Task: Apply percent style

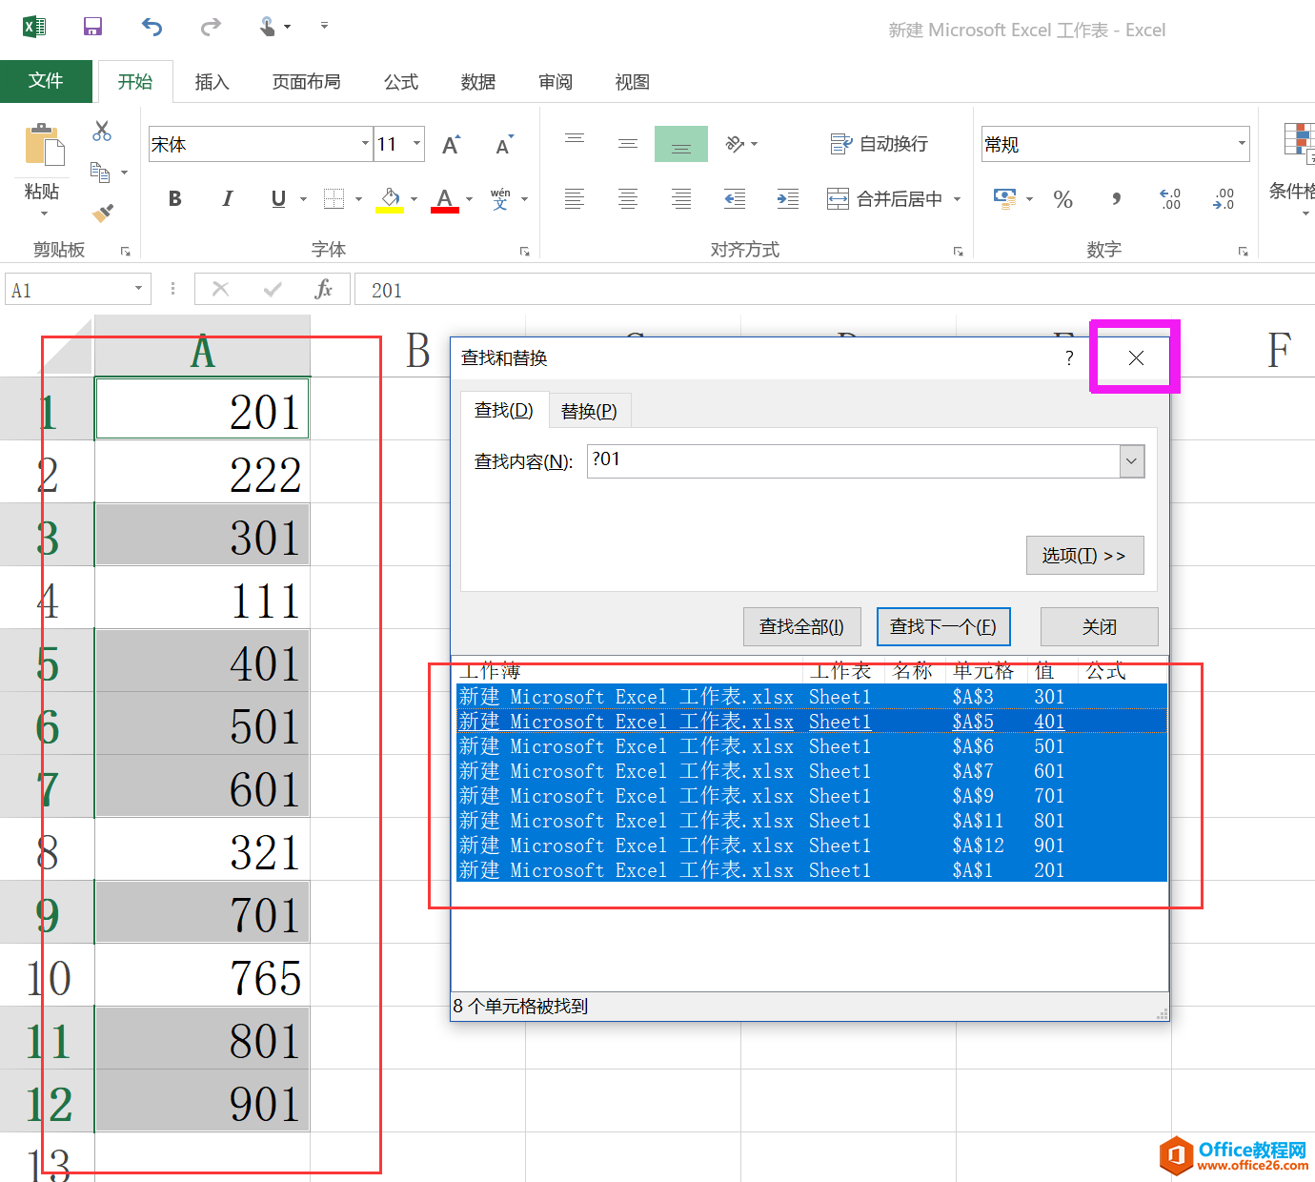Action: (1063, 199)
